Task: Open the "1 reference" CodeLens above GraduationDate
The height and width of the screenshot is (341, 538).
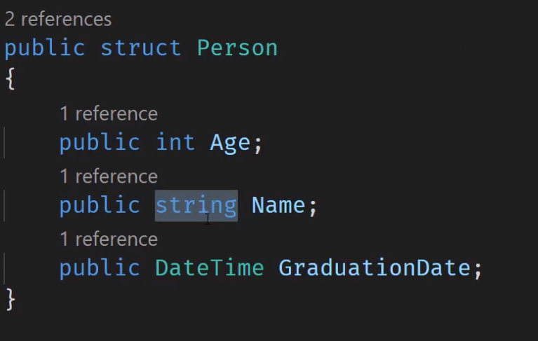Action: pyautogui.click(x=109, y=239)
